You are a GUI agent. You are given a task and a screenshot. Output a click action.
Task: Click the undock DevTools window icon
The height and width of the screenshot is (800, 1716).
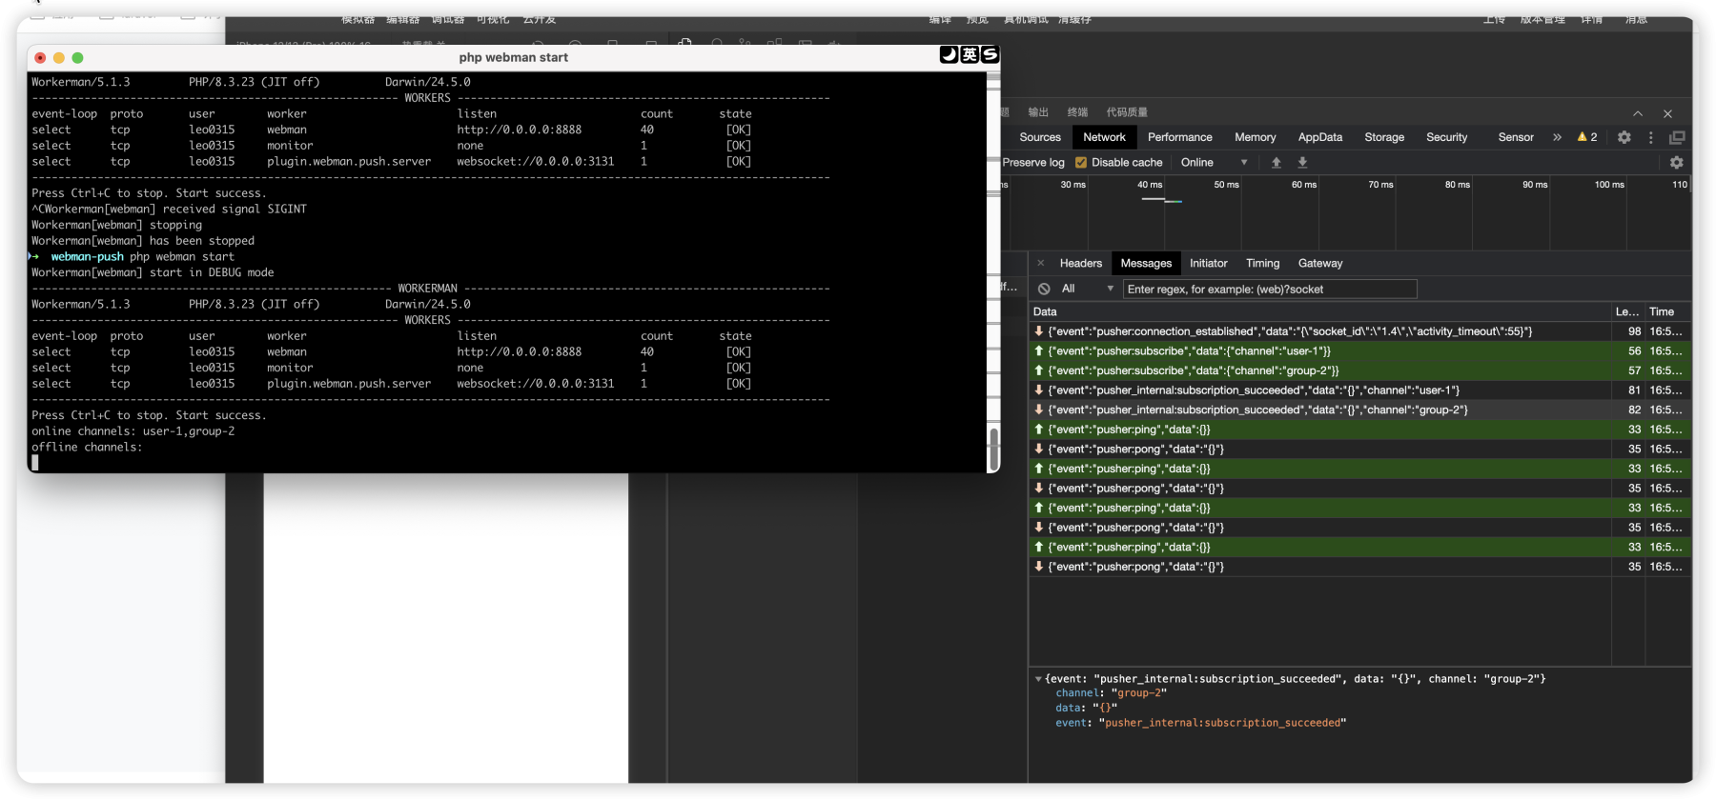pyautogui.click(x=1677, y=137)
